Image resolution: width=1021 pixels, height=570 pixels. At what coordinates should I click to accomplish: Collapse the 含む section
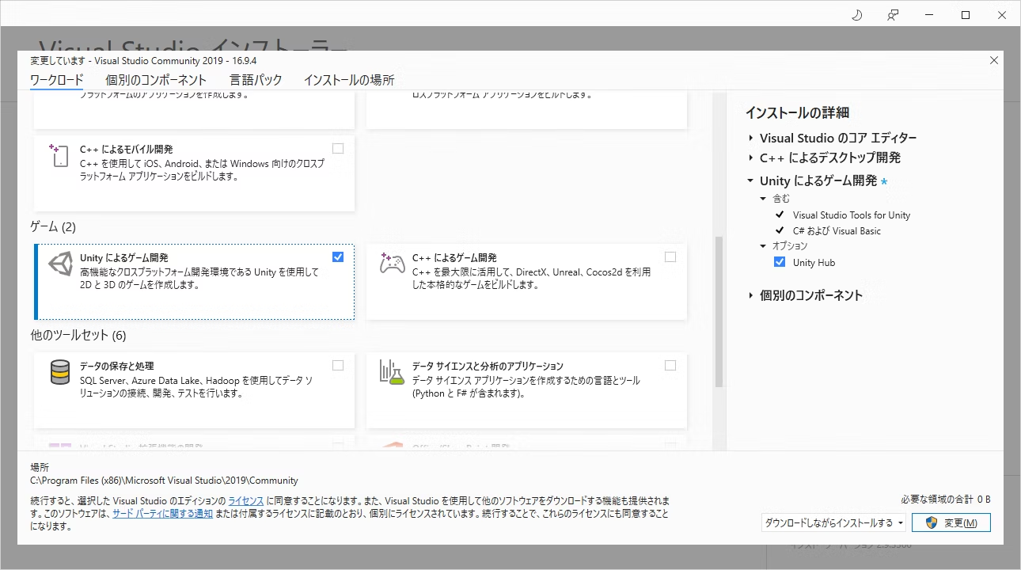(764, 199)
